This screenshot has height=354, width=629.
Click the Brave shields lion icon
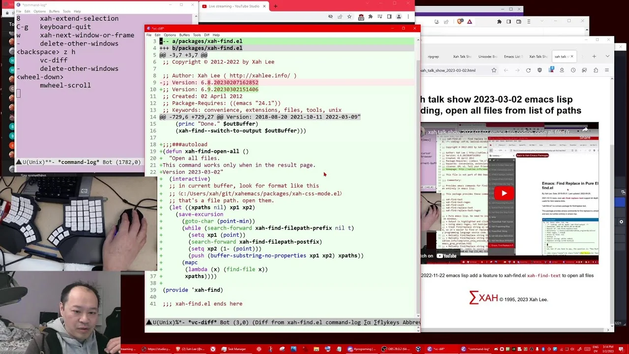(460, 22)
